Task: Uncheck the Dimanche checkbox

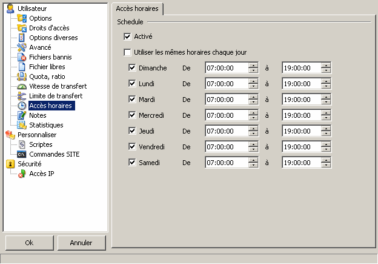Action: 132,67
